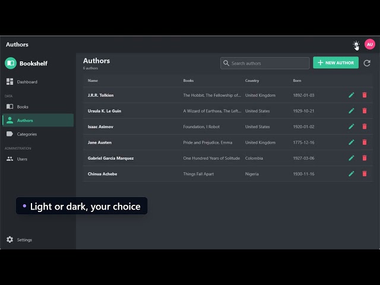
Task: Open Users in the sidebar
Action: pyautogui.click(x=38, y=159)
